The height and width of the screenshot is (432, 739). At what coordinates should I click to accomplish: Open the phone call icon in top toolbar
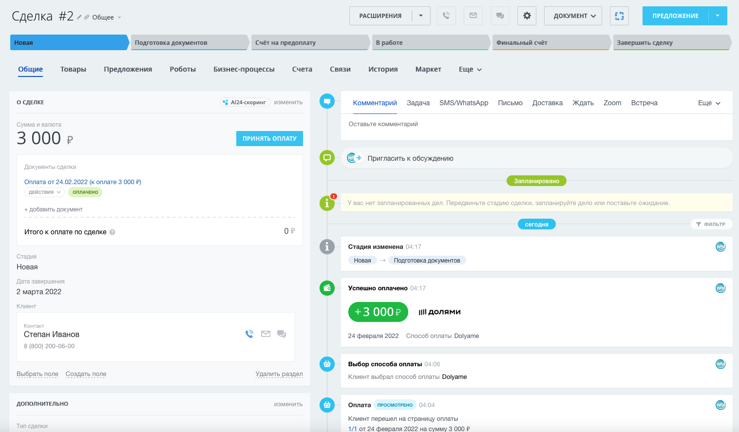point(446,16)
